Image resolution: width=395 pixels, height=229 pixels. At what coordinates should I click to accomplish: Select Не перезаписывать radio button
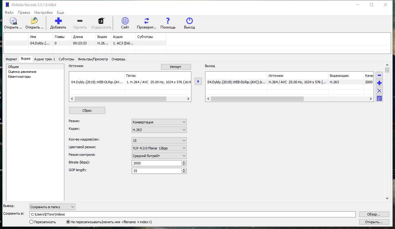[68, 222]
